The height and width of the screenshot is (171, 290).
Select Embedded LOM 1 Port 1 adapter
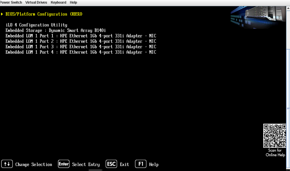point(81,36)
